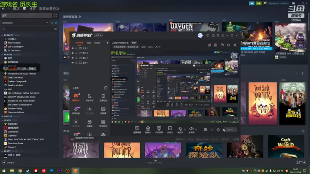Viewport: 310px width, 174px height.
Task: Click the record icon beside stream settings gear
Action: coord(206,130)
